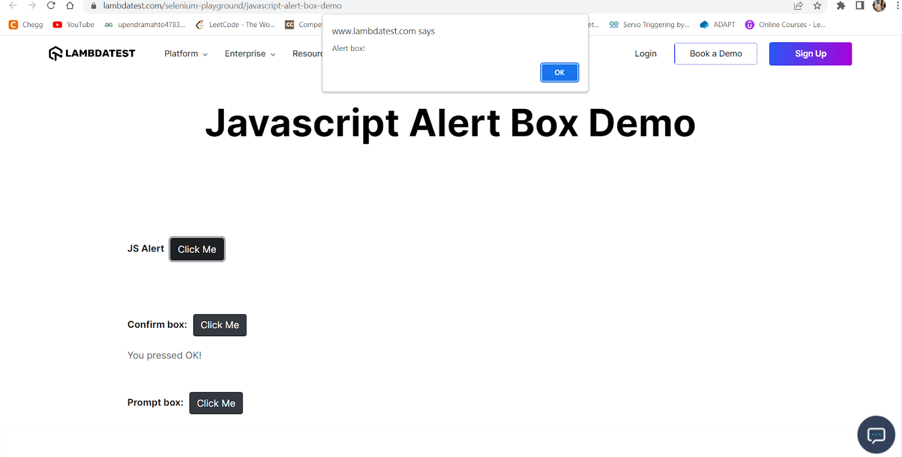Open the browser home icon
Image resolution: width=902 pixels, height=457 pixels.
(x=70, y=6)
